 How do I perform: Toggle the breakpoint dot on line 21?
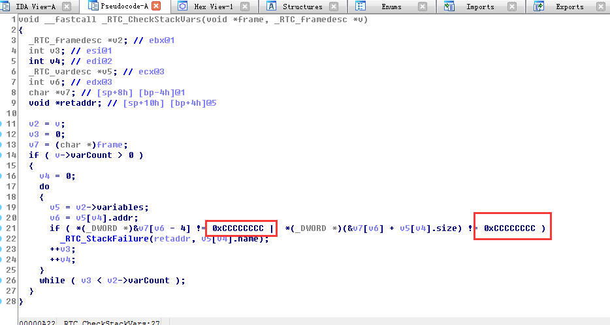[x=2, y=228]
